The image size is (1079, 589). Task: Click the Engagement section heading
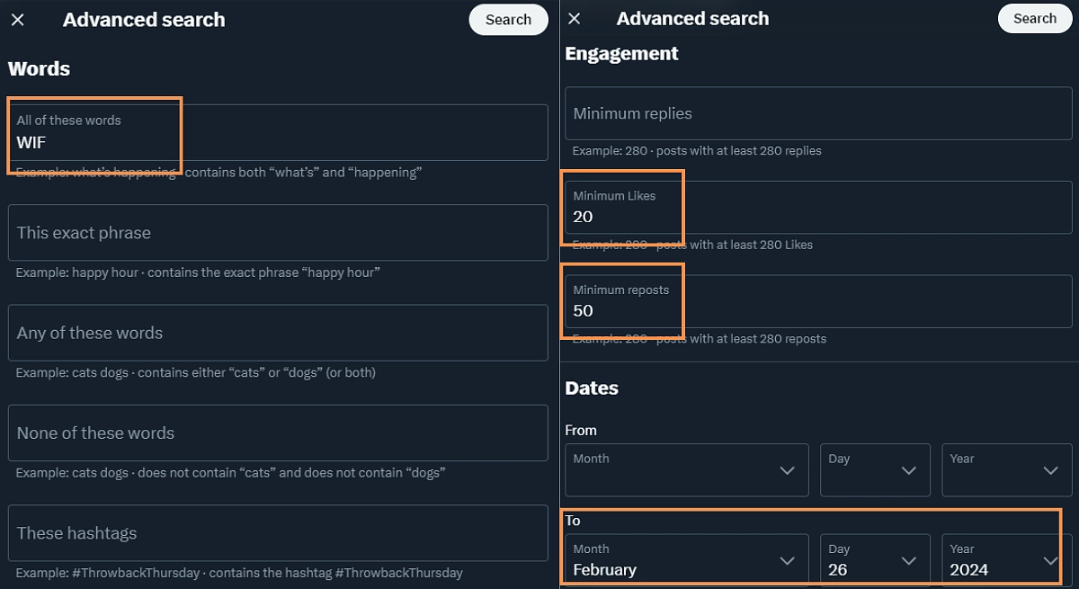(622, 54)
